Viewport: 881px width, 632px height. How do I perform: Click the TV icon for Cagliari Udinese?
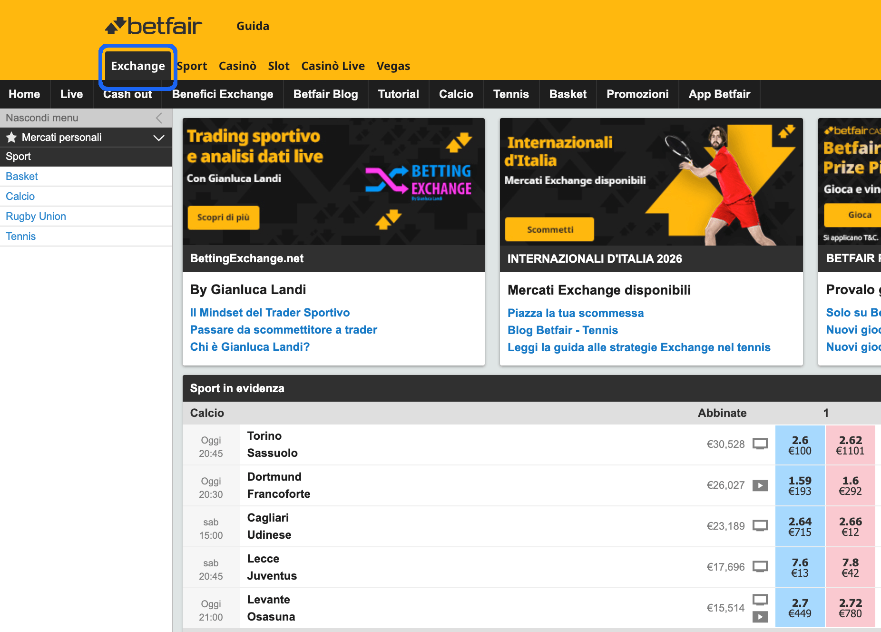(x=760, y=526)
